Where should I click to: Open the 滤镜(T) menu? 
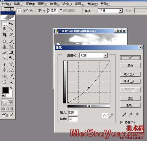click(x=67, y=4)
